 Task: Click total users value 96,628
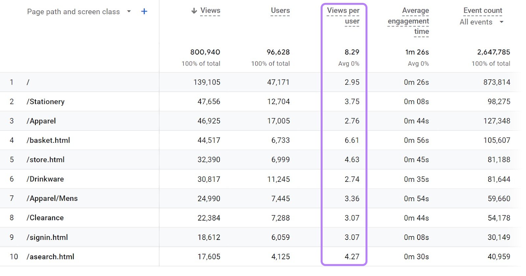pyautogui.click(x=278, y=52)
